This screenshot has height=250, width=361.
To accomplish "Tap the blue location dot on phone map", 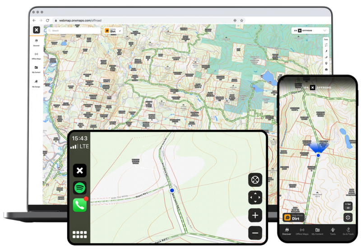I will [x=318, y=155].
